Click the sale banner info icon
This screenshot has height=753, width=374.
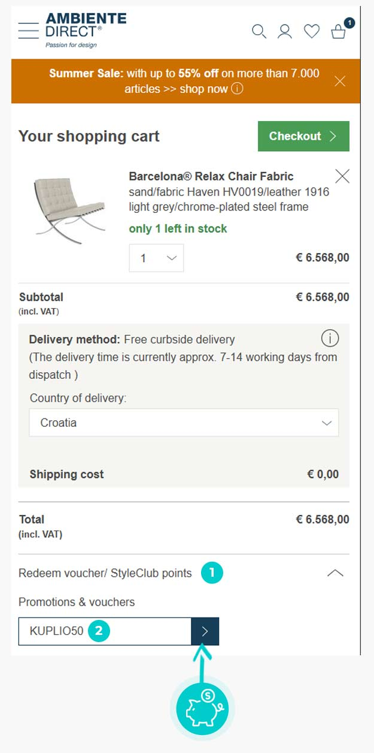pyautogui.click(x=237, y=89)
